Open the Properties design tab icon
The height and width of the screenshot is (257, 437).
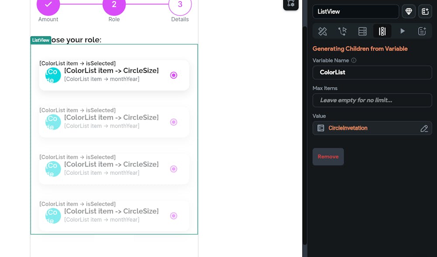click(323, 31)
